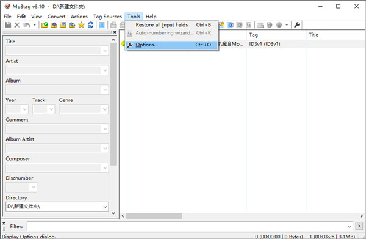Click inside the Filter text field
Screen dimensions: 366x239
187,226
